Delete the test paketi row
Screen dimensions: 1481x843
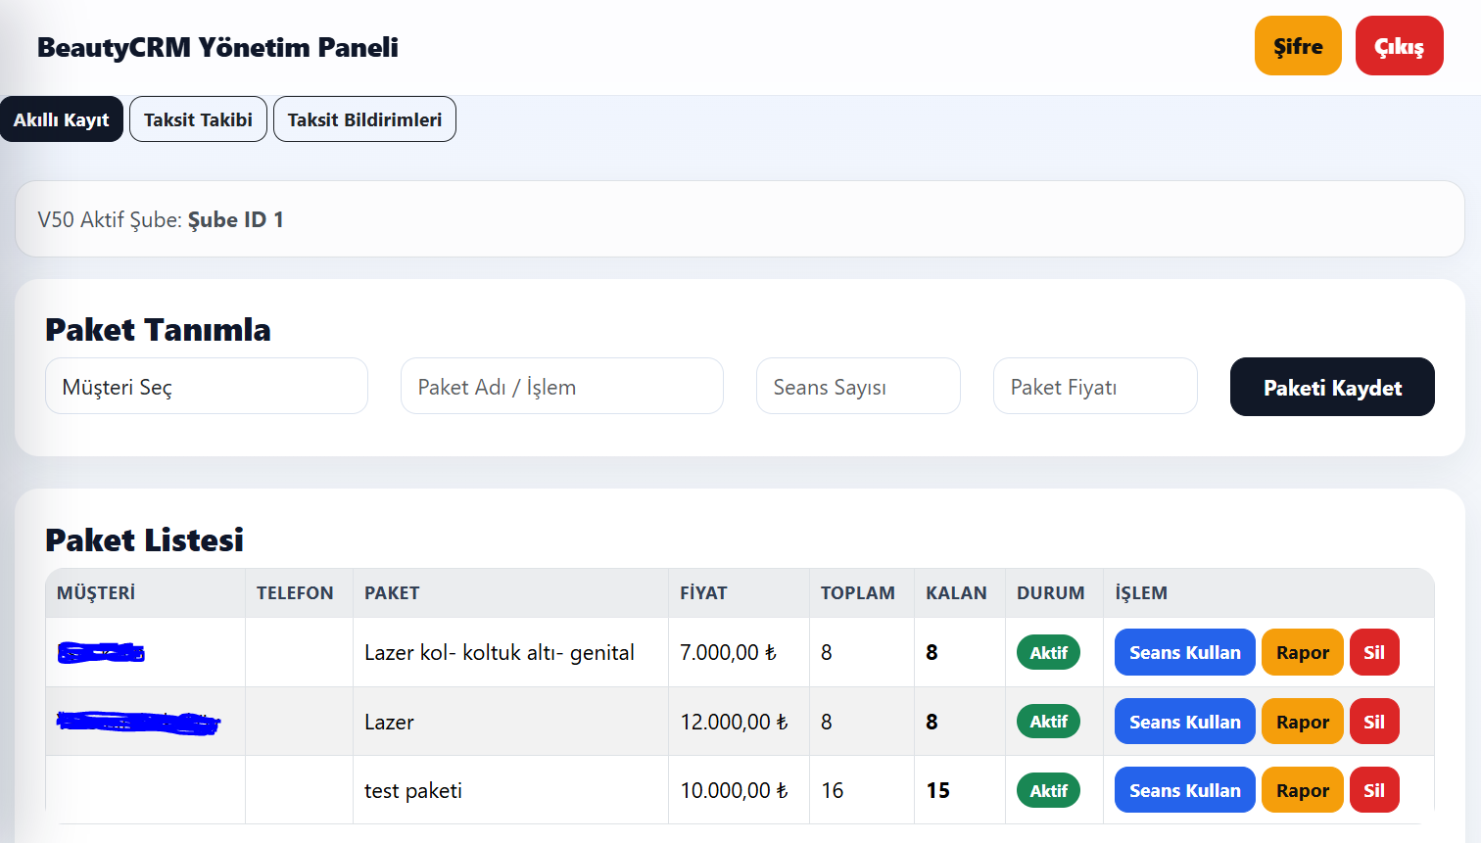(1374, 790)
